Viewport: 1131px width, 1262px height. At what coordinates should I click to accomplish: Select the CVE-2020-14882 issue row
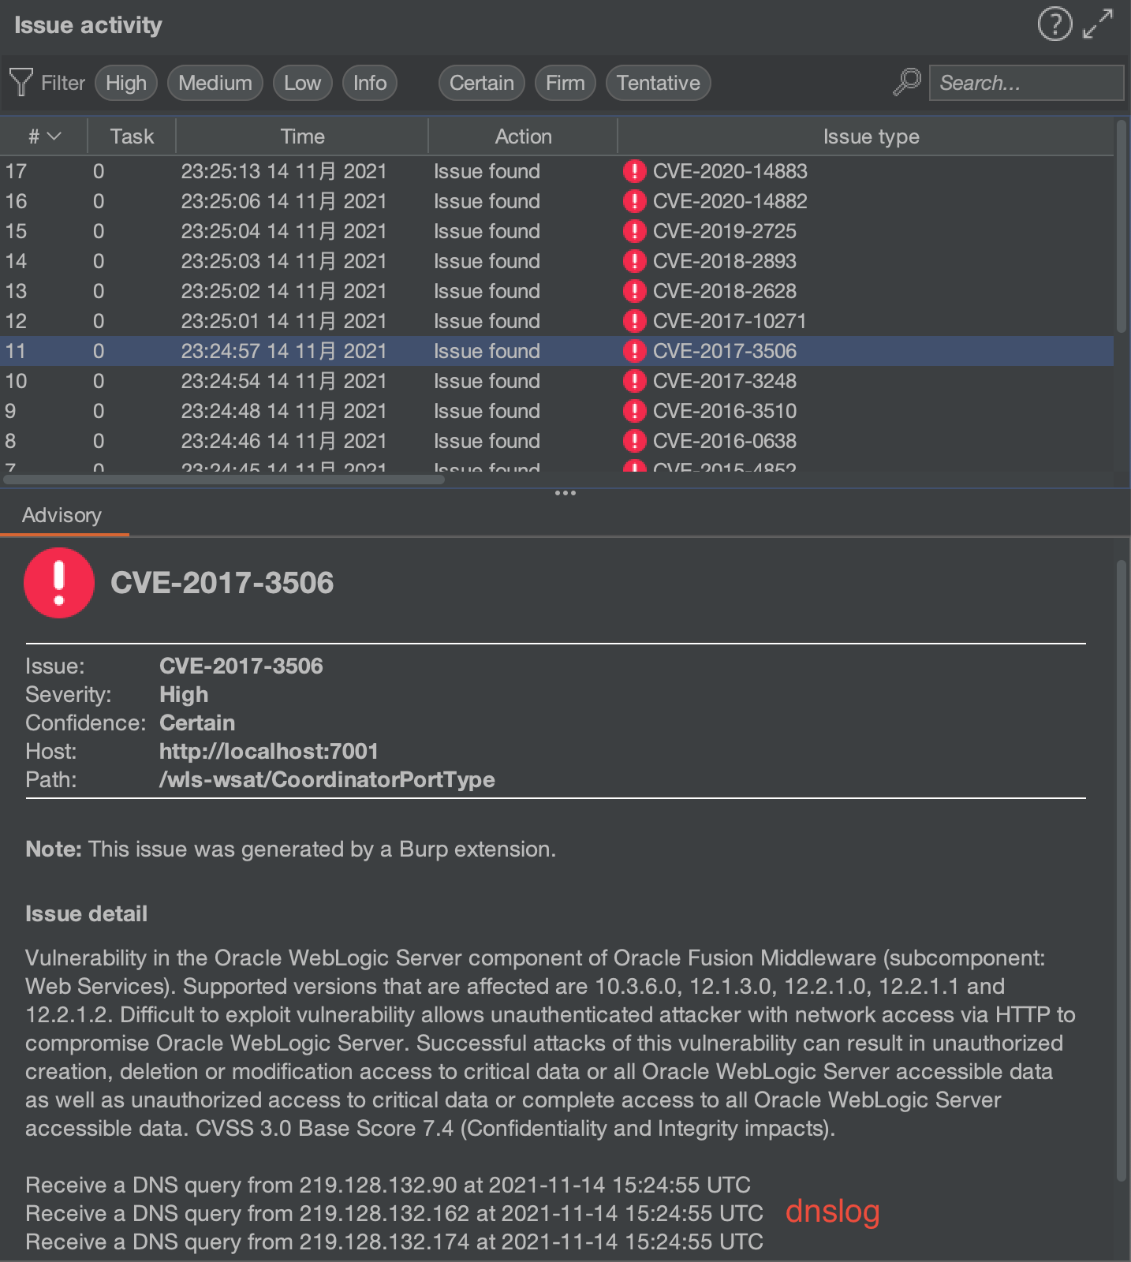pyautogui.click(x=557, y=201)
